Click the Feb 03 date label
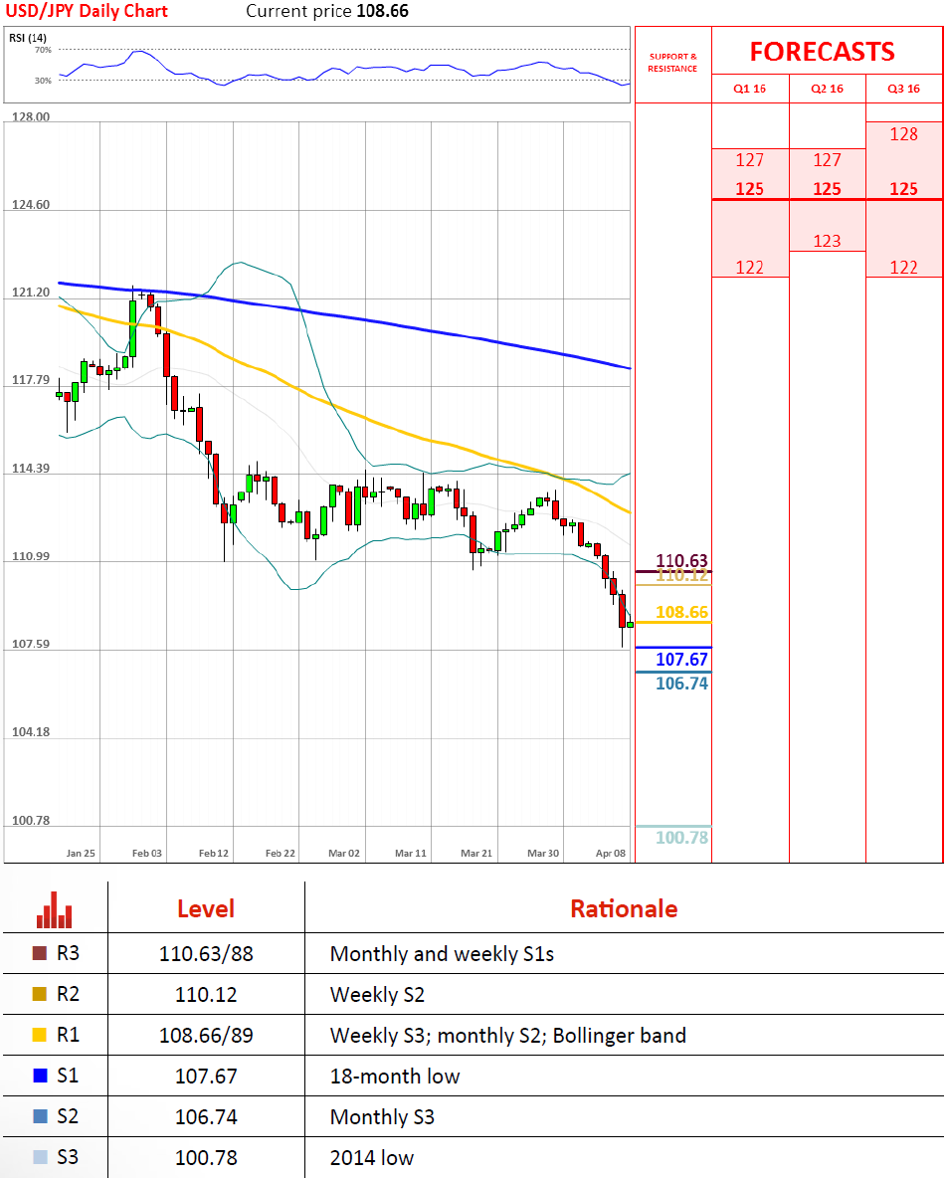Image resolution: width=947 pixels, height=1178 pixels. tap(147, 854)
